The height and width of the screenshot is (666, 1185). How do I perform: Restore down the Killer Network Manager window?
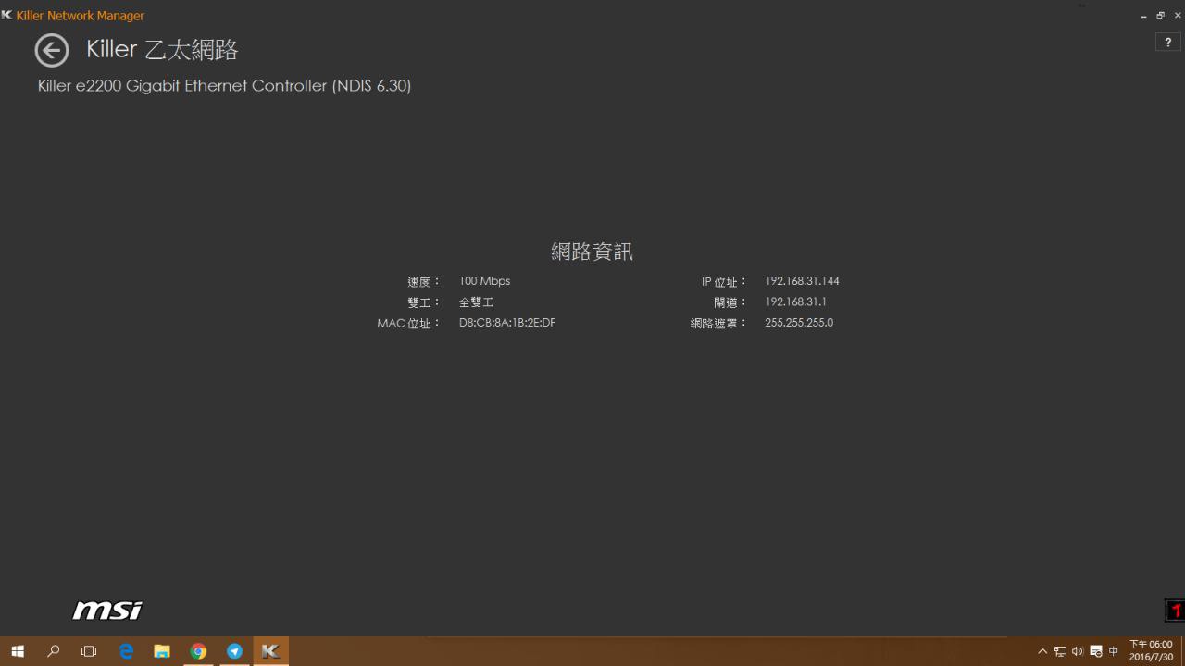[1161, 16]
